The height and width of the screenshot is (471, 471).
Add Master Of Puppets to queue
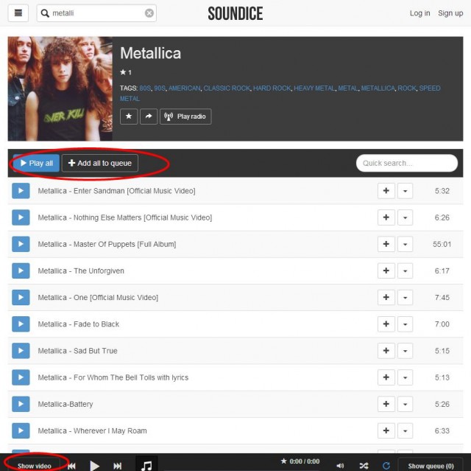[386, 244]
